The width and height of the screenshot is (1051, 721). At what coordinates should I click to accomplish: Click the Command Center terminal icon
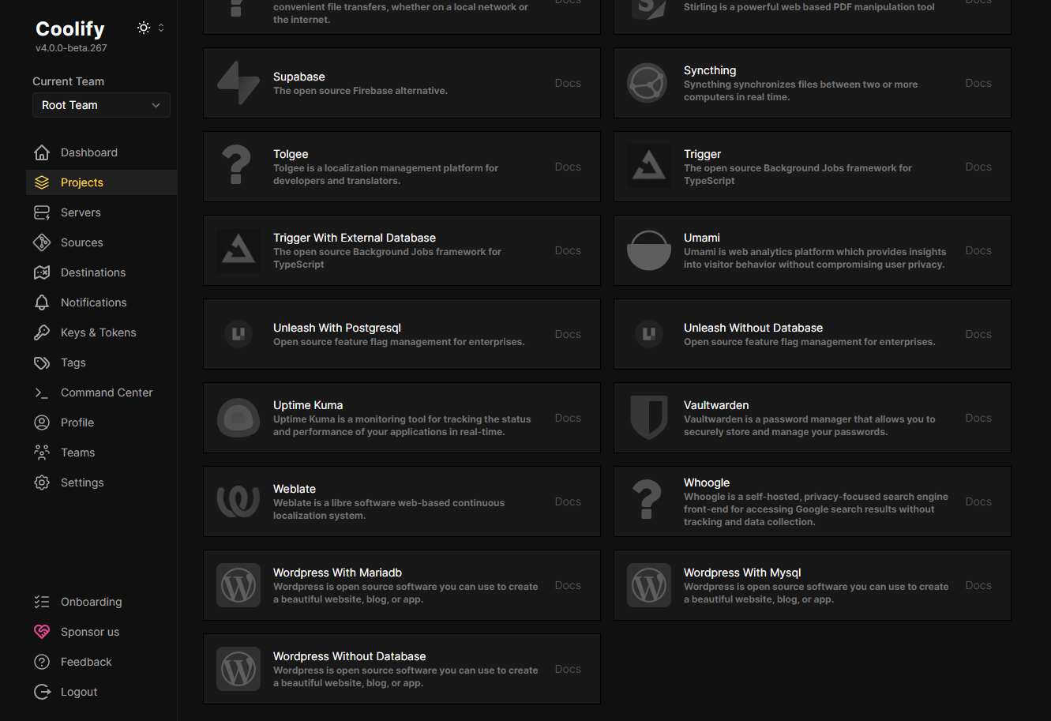coord(42,392)
